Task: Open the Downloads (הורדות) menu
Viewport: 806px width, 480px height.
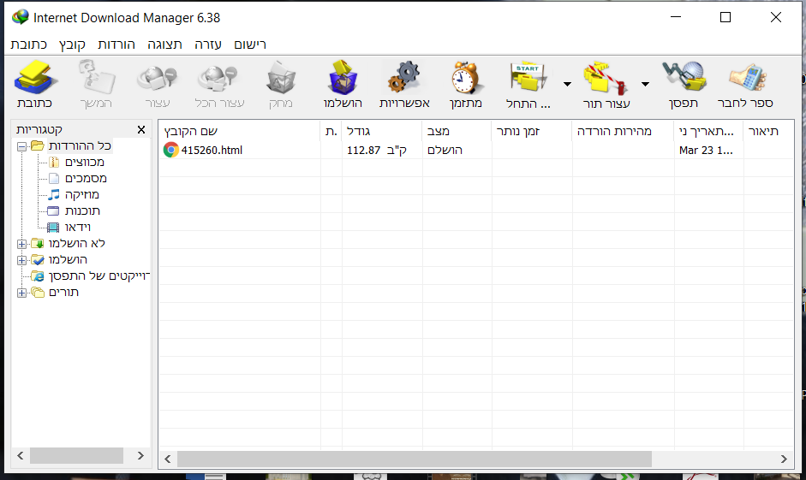Action: (x=116, y=44)
